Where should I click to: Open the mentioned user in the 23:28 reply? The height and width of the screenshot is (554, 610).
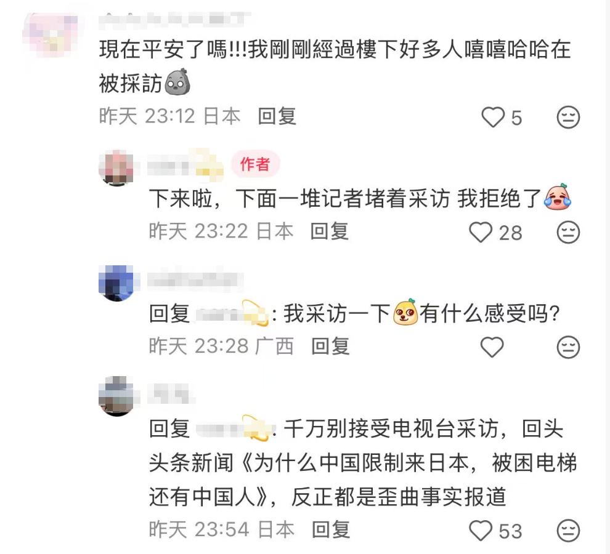coord(232,313)
